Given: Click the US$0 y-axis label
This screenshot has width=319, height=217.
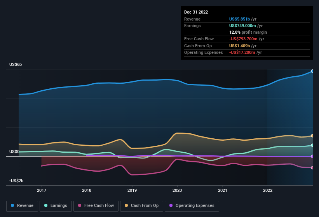Looking at the screenshot, I should (14, 152).
